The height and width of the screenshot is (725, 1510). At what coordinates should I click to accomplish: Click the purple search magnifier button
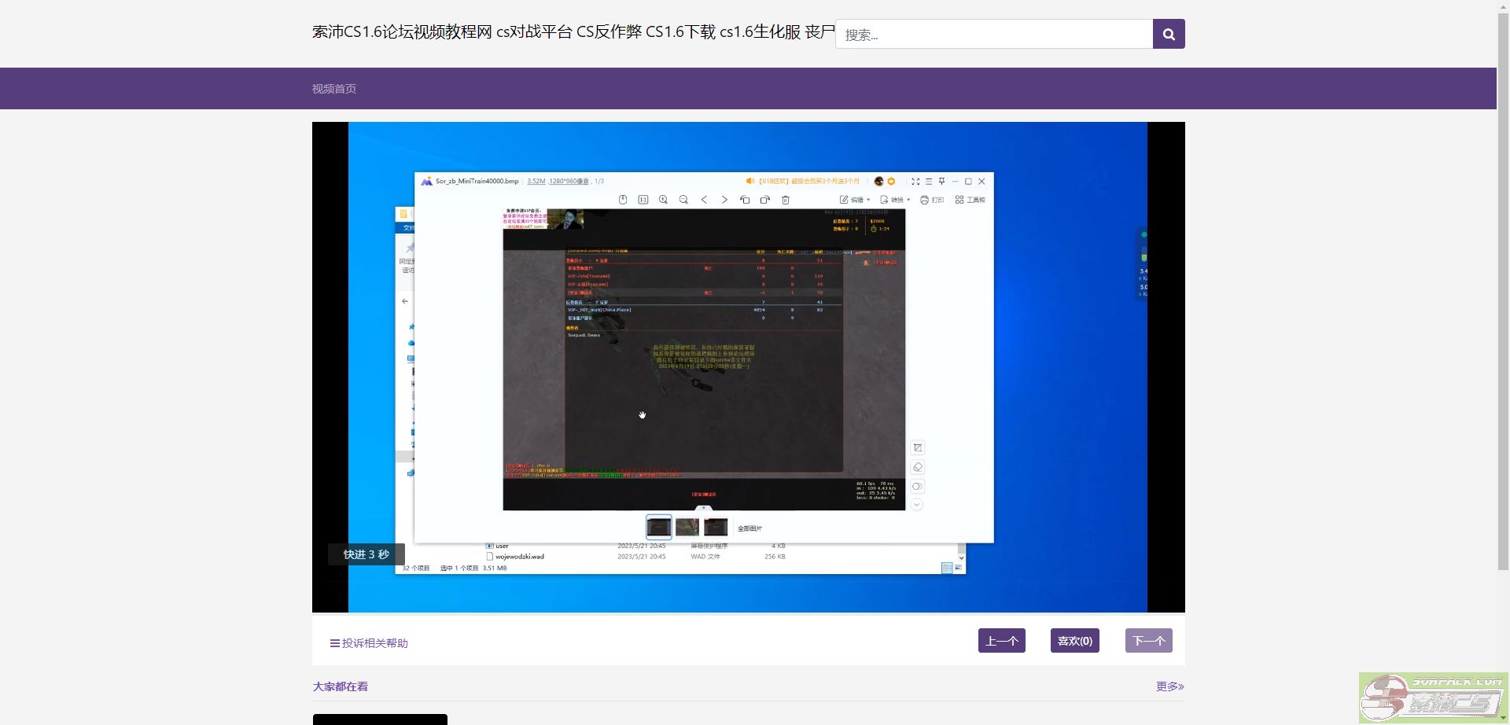click(1168, 34)
